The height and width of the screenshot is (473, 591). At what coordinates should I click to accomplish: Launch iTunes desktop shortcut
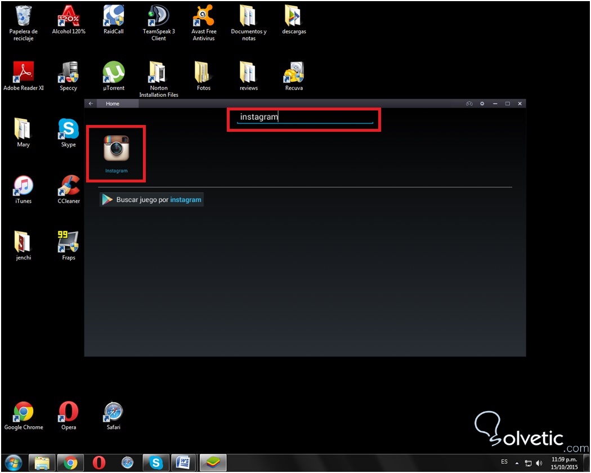tap(24, 189)
